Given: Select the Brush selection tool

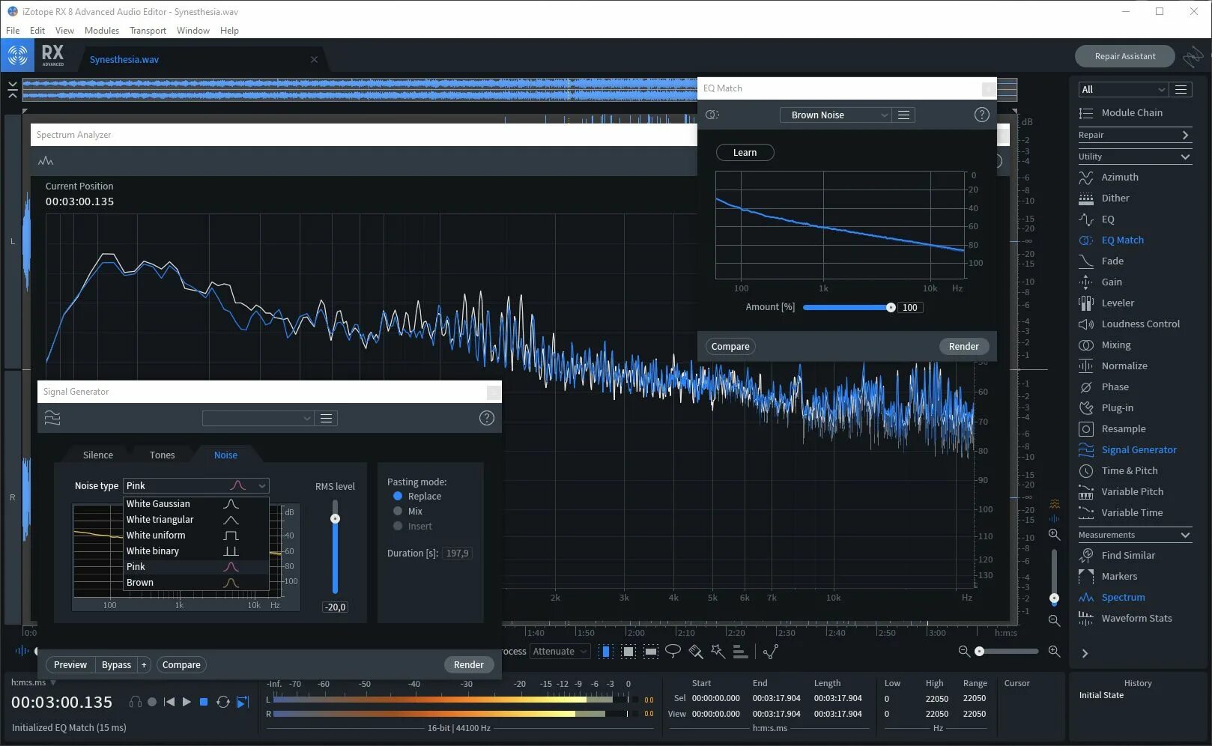Looking at the screenshot, I should coord(695,652).
